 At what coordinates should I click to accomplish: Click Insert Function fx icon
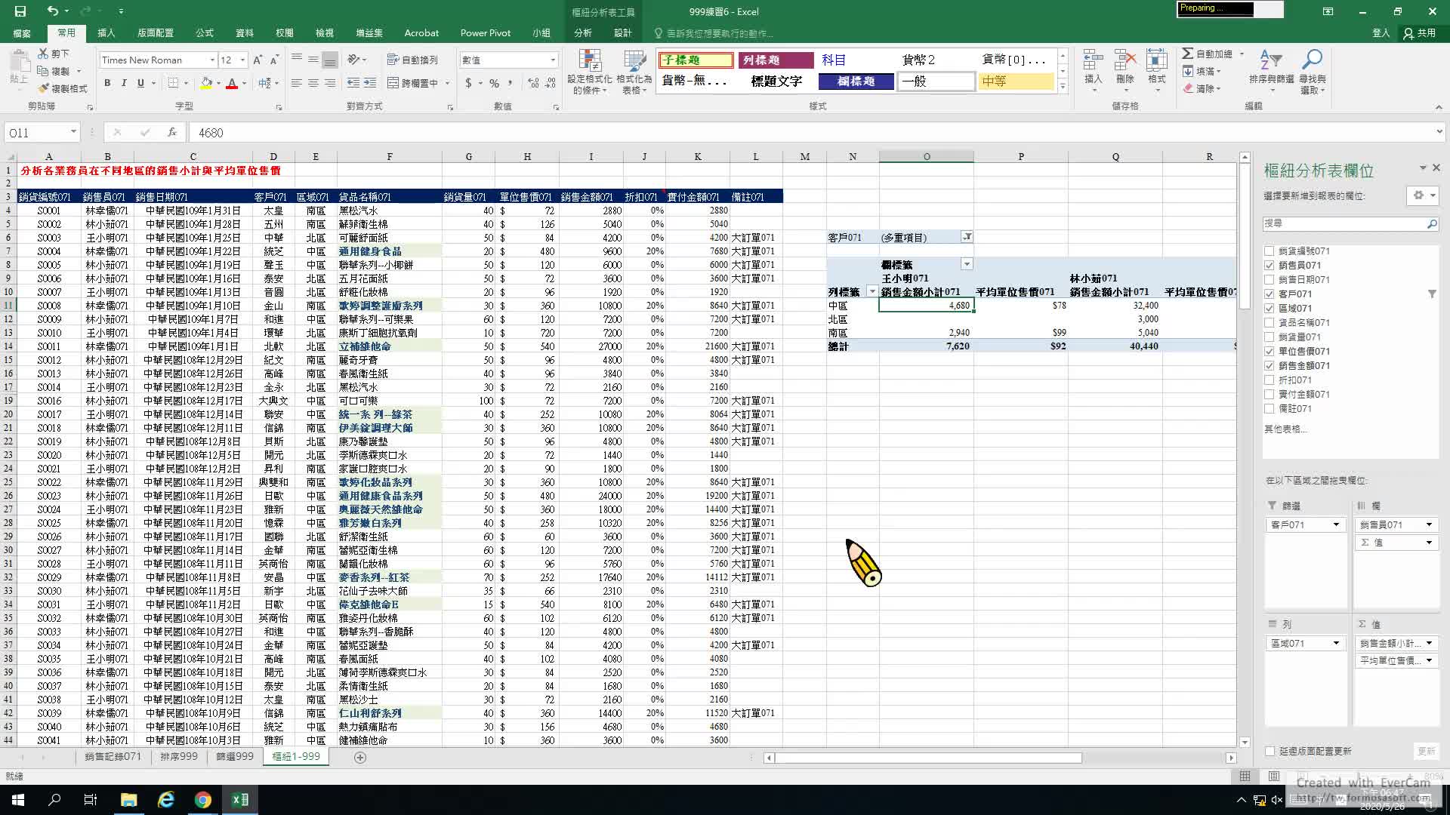[x=172, y=132]
